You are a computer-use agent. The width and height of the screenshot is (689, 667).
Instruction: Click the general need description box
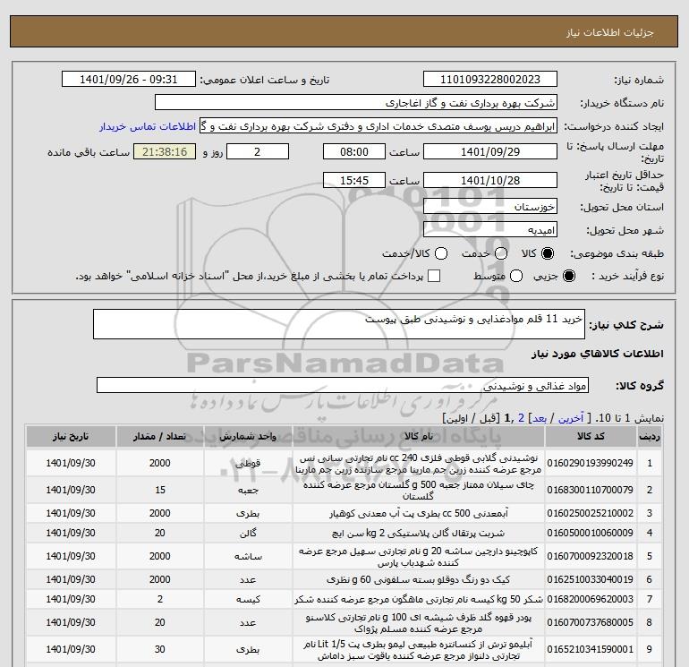point(339,324)
